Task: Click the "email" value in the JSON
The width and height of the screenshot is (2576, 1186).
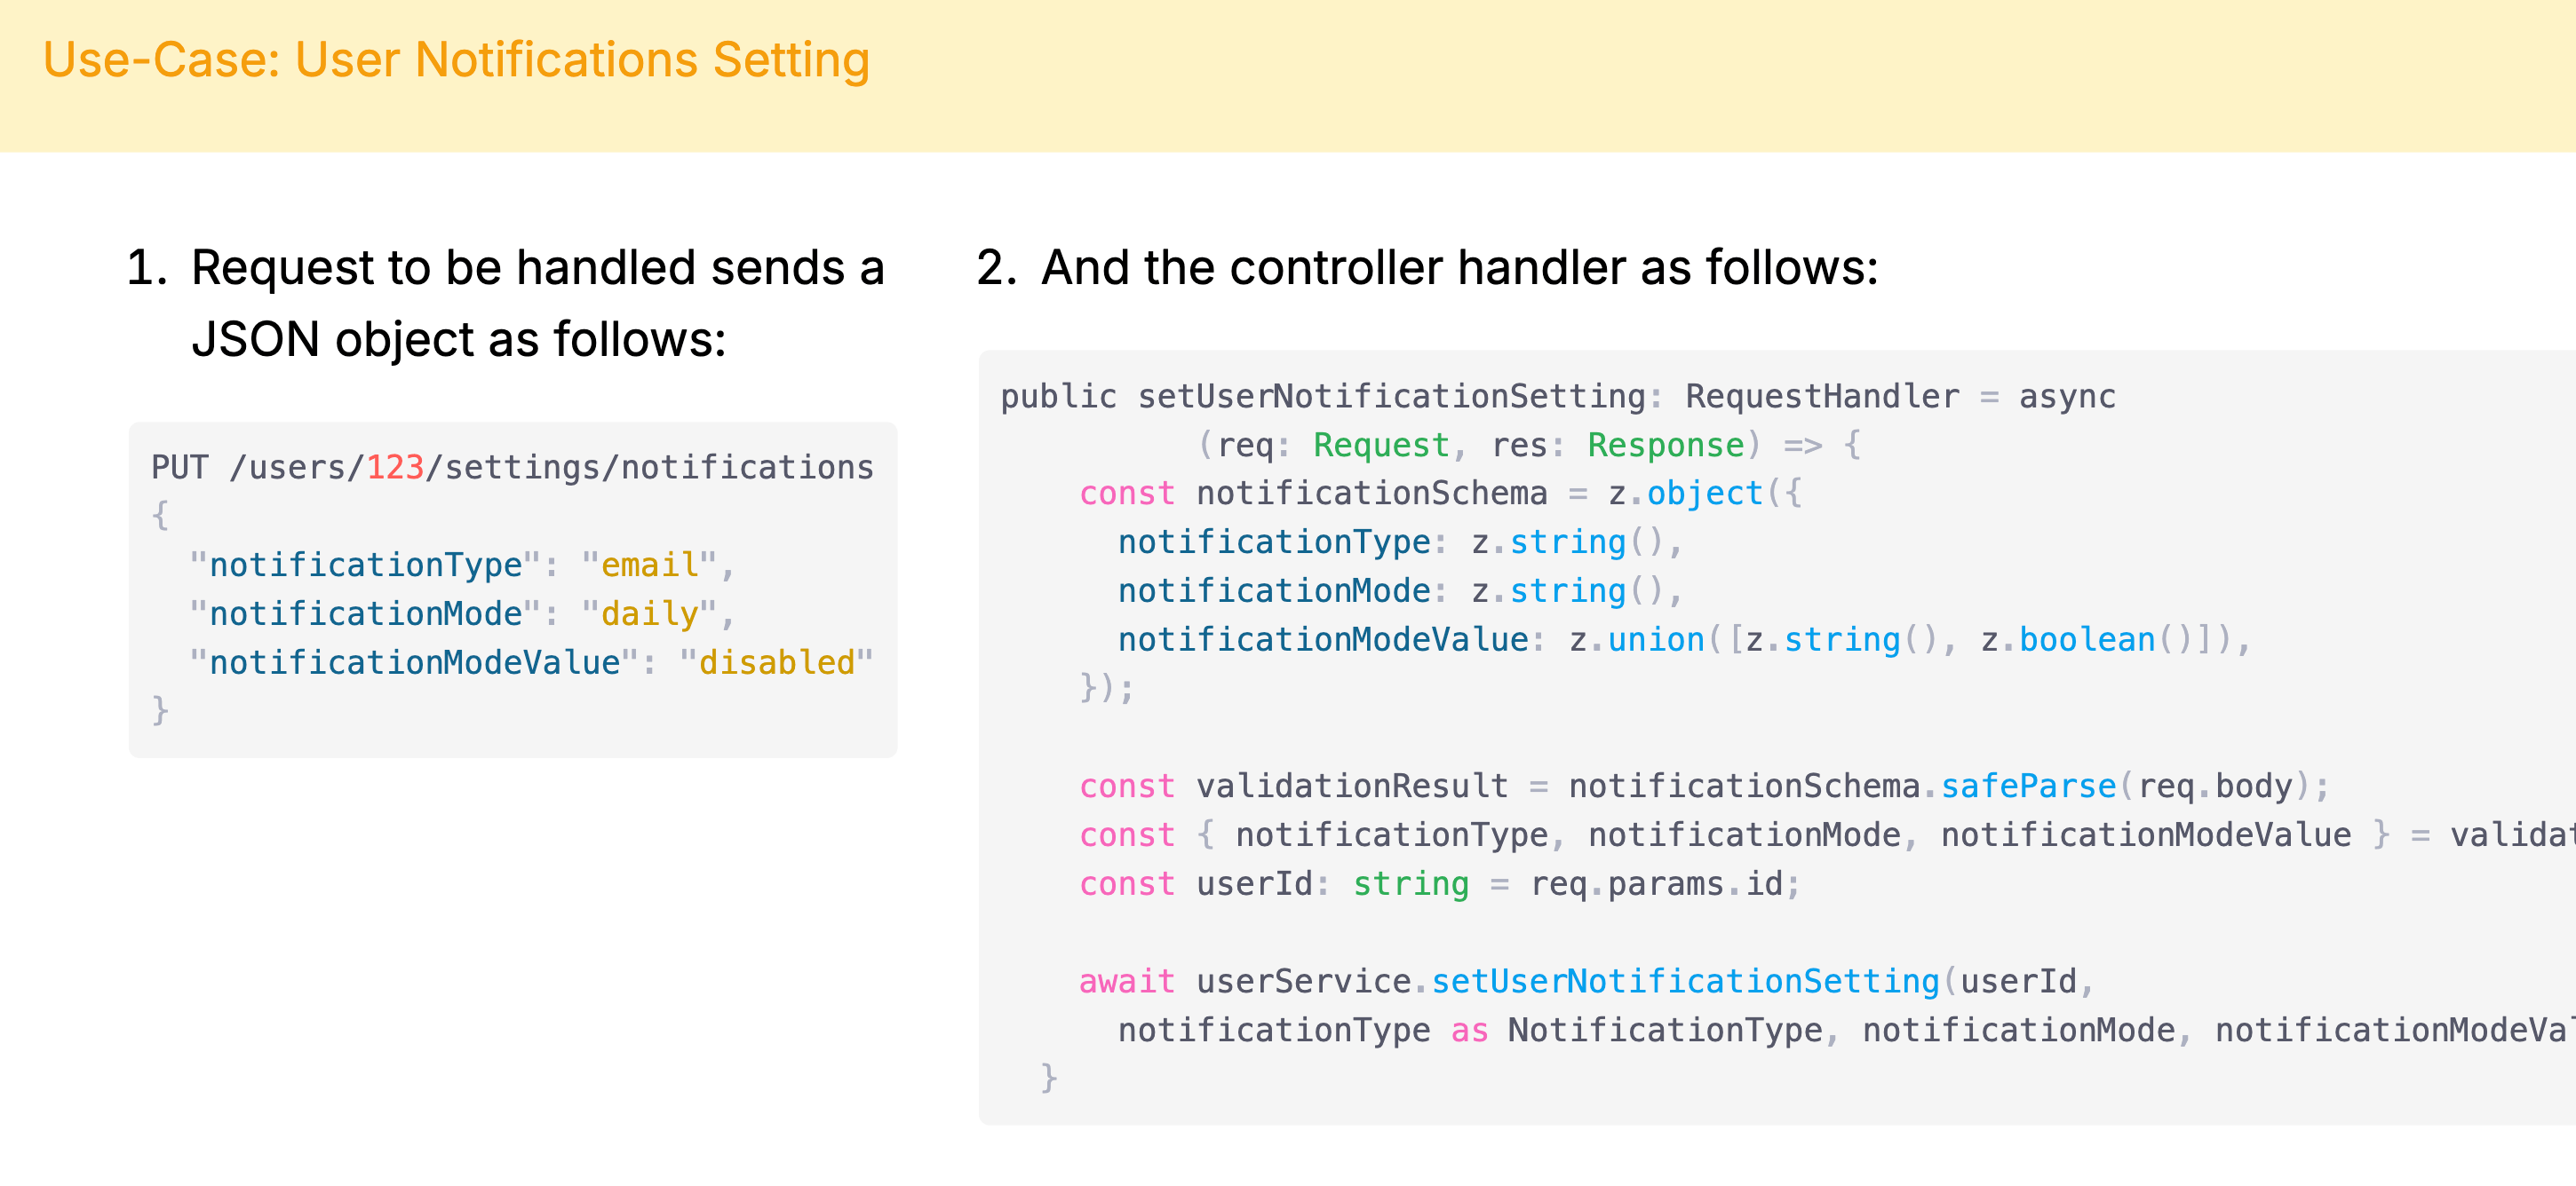Action: coord(649,565)
